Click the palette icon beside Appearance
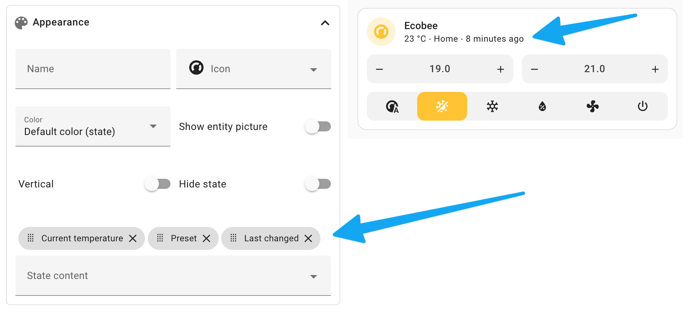The image size is (683, 312). 21,22
